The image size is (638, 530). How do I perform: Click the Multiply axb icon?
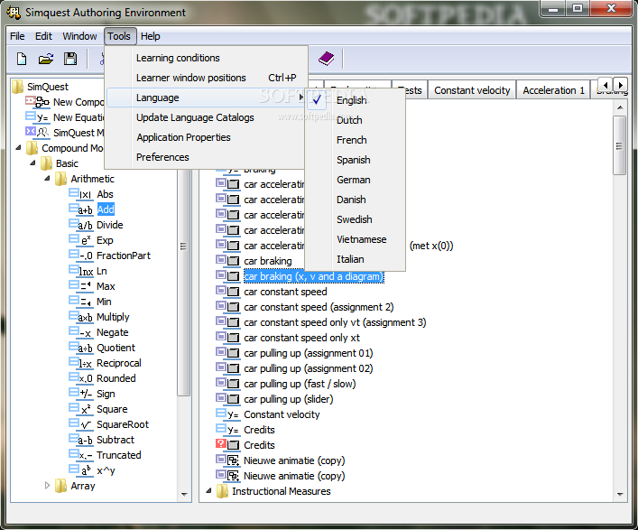[80, 317]
